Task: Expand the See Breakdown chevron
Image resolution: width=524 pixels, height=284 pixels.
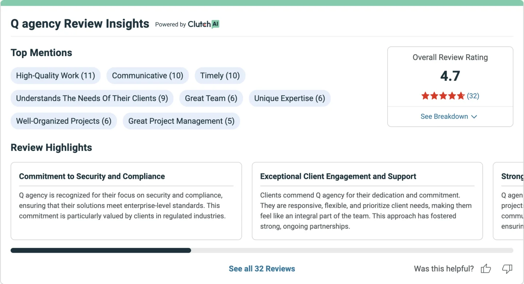Action: tap(474, 117)
